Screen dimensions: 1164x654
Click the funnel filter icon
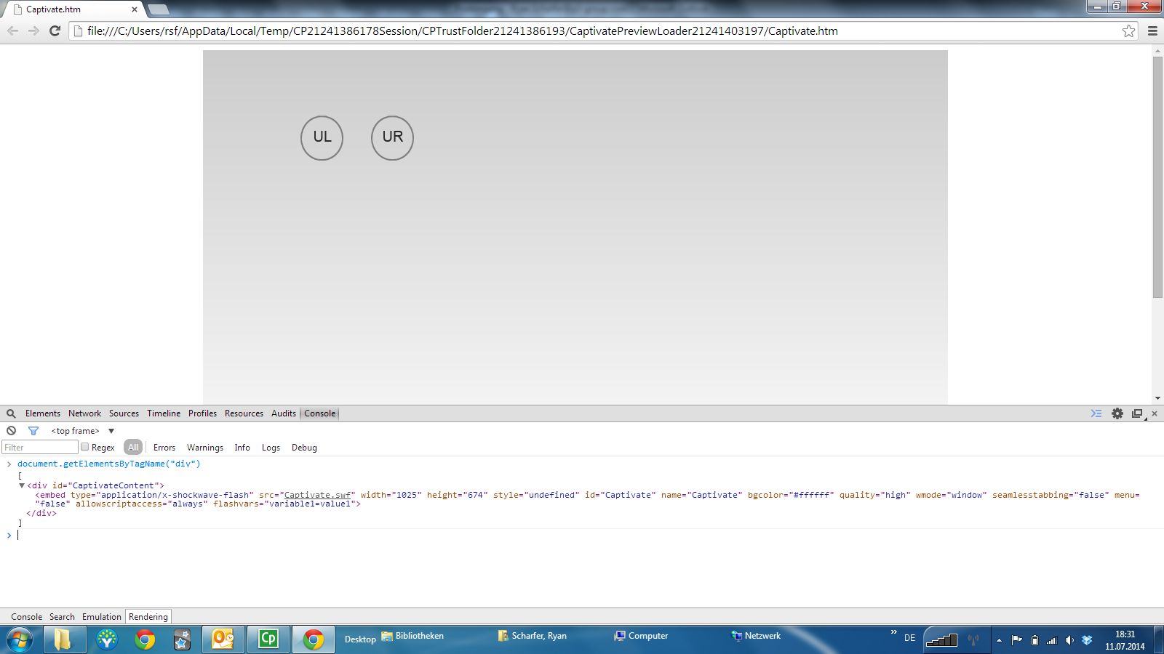coord(33,430)
